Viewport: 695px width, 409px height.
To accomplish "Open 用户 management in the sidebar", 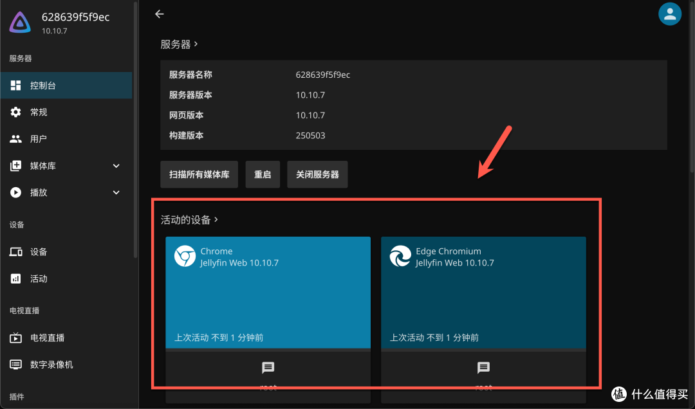I will point(66,139).
